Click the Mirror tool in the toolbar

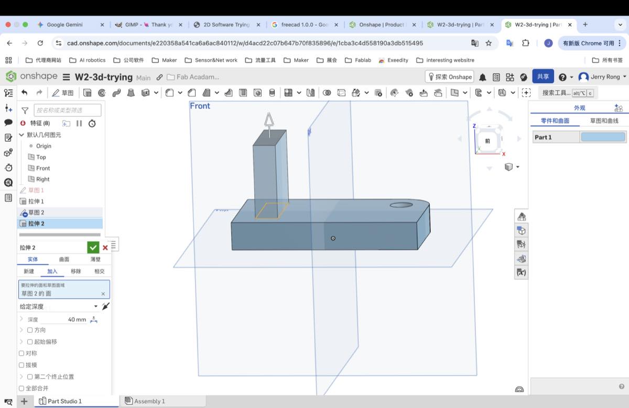point(311,93)
